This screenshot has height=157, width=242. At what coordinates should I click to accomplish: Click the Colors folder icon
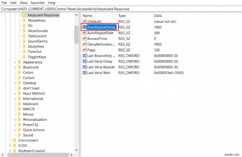(x=19, y=72)
